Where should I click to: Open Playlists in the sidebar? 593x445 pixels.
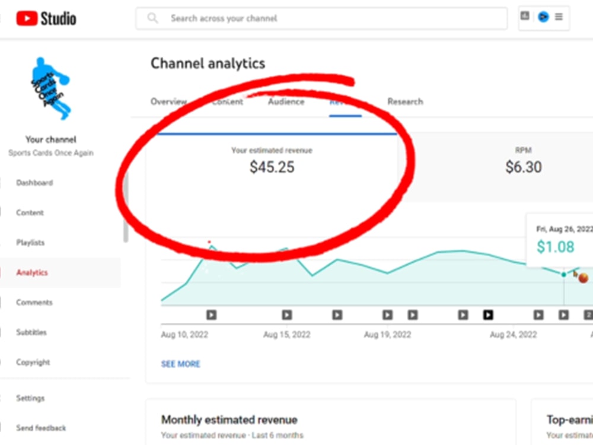point(30,243)
